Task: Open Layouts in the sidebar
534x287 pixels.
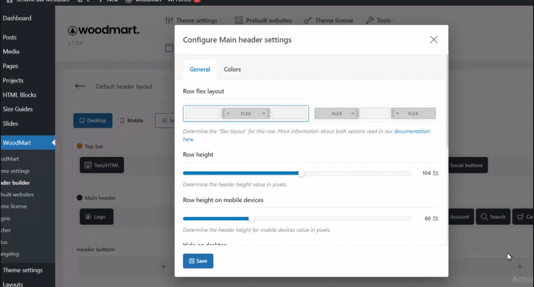Action: click(x=13, y=284)
